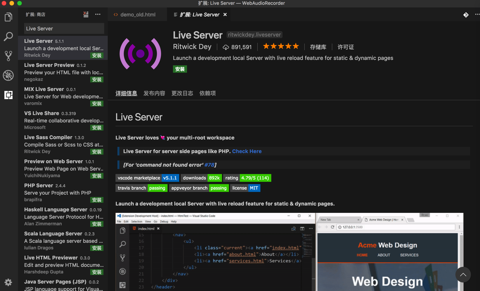Open editor more actions ellipsis menu
Image resolution: width=480 pixels, height=291 pixels.
tap(477, 14)
